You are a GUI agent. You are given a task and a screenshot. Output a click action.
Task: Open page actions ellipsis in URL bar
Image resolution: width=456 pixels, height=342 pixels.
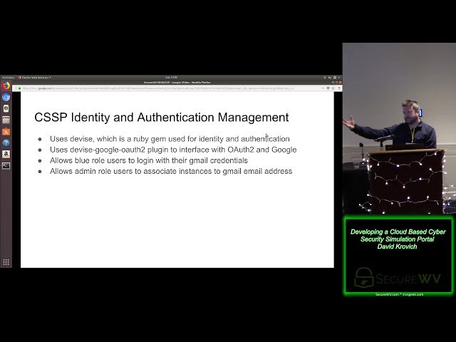[323, 88]
